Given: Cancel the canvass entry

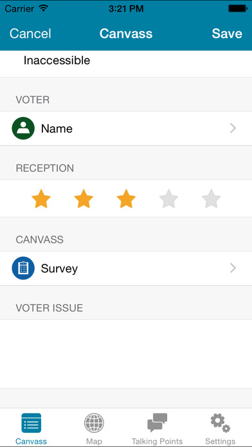Looking at the screenshot, I should 30,33.
